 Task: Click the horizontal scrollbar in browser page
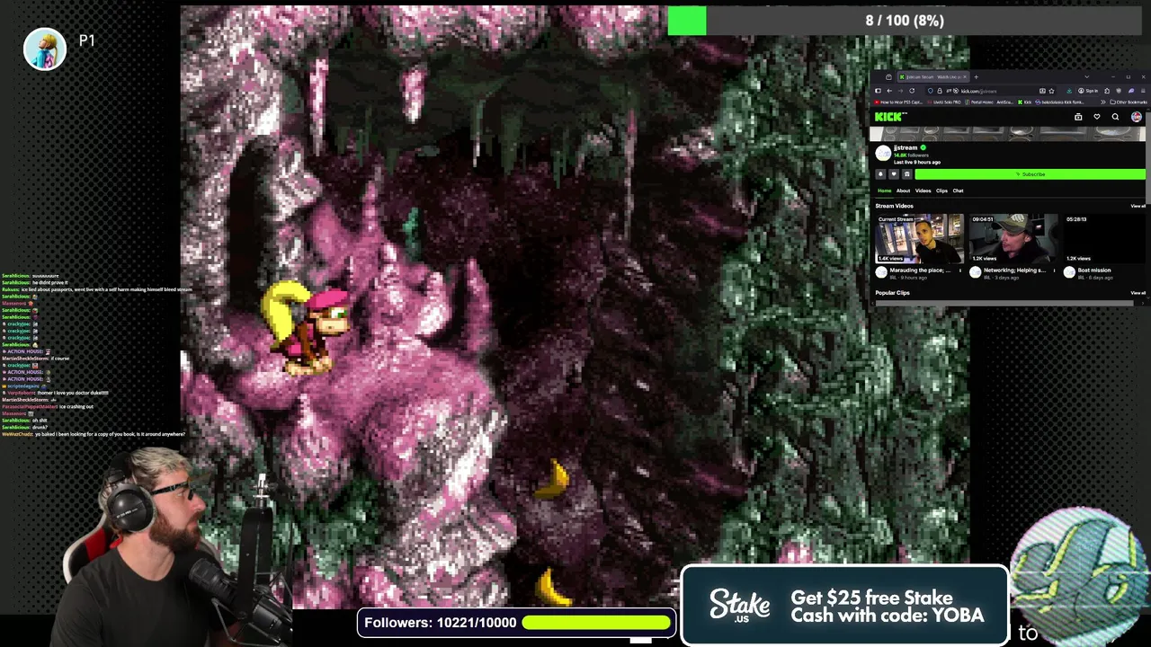point(1004,304)
